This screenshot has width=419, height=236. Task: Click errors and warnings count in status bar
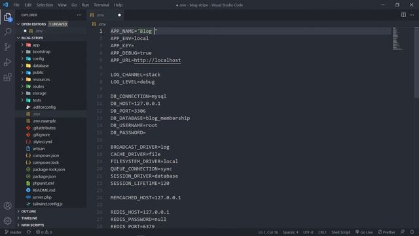44,232
